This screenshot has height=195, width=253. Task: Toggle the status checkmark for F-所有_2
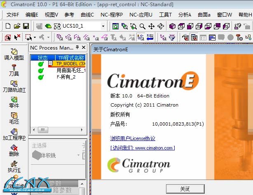click(x=41, y=76)
